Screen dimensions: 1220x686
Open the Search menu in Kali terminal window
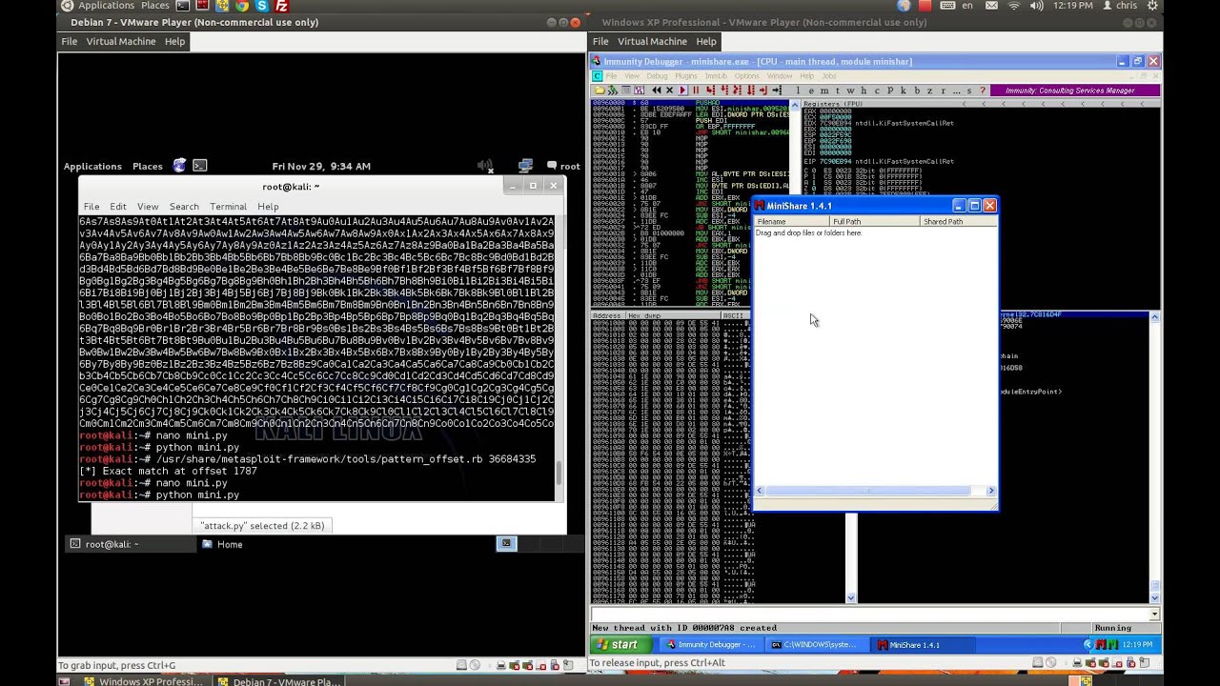pos(184,207)
